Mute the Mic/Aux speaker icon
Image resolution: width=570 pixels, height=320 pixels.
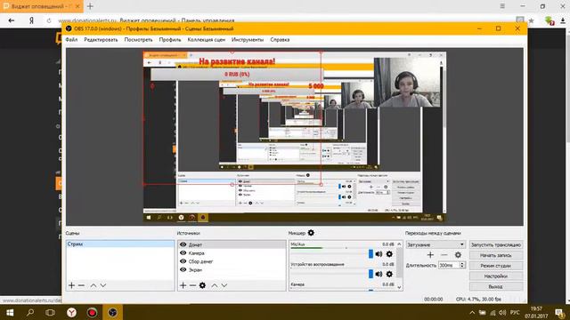(379, 254)
